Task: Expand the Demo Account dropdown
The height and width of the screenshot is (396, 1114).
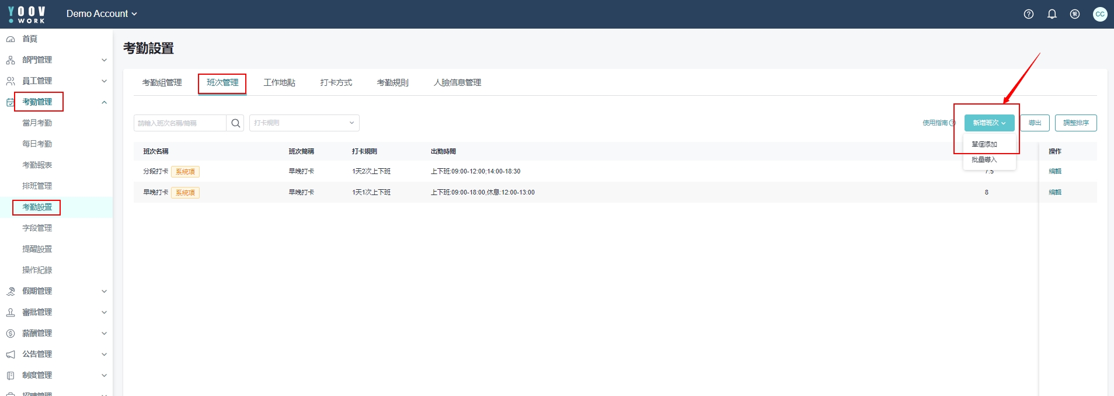Action: 102,14
